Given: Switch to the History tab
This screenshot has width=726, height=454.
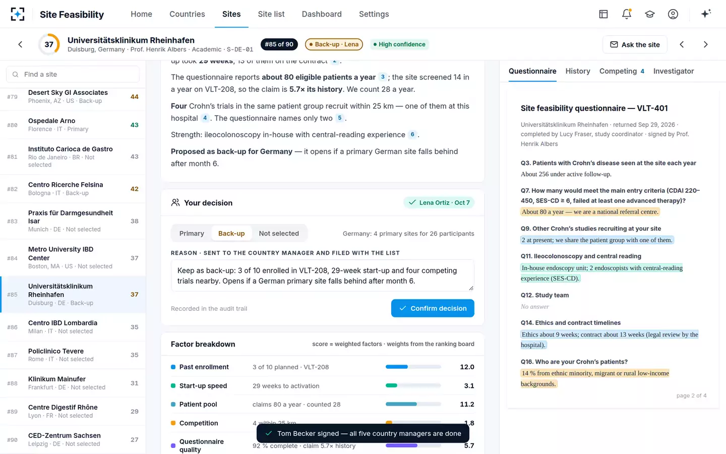Looking at the screenshot, I should (x=578, y=71).
